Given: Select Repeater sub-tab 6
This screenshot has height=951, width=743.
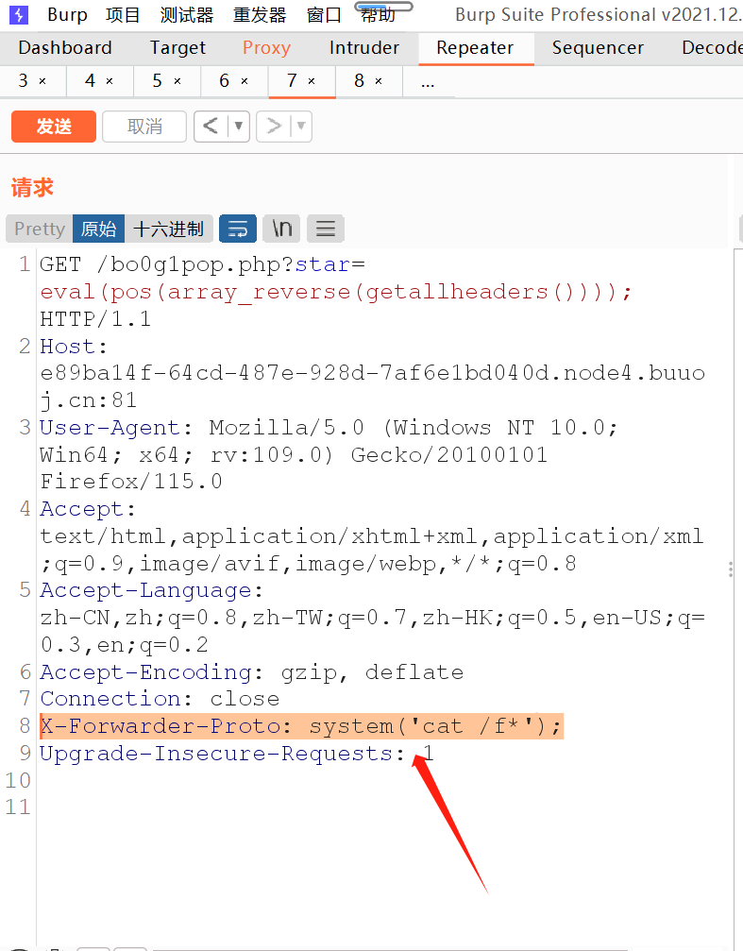Looking at the screenshot, I should tap(225, 80).
